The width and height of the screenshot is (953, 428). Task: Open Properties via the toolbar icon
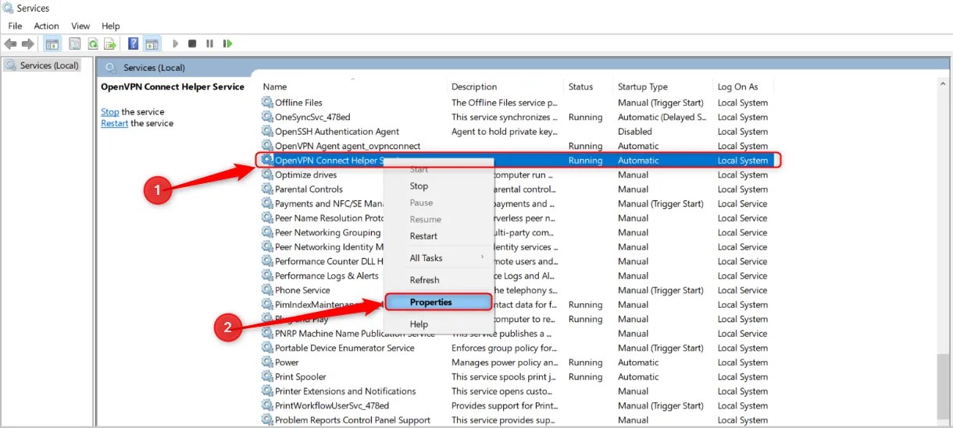pyautogui.click(x=75, y=44)
